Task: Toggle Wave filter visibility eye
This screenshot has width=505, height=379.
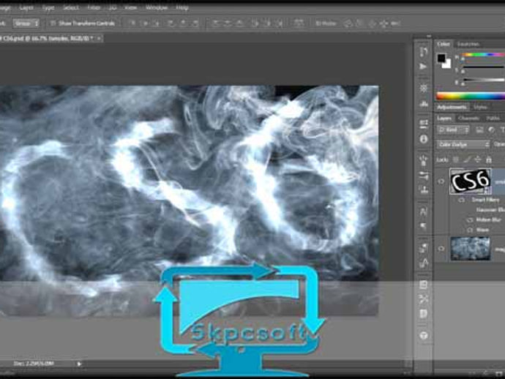Action: click(470, 230)
